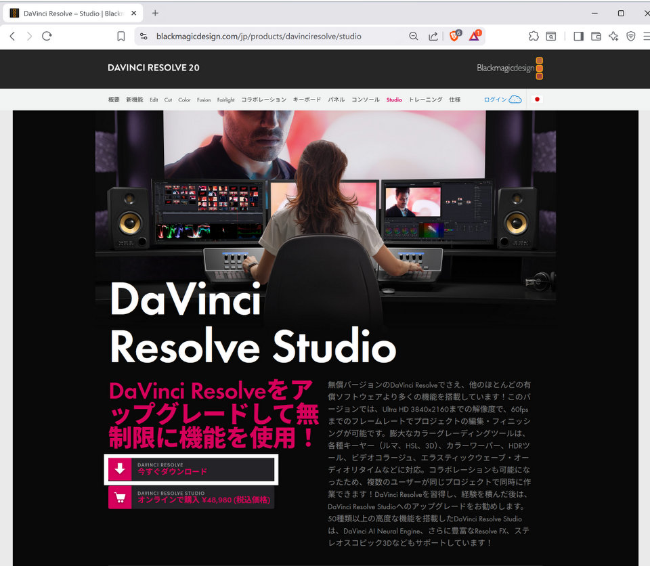The width and height of the screenshot is (650, 566).
Task: Go to the Fusion page tab
Action: click(204, 100)
